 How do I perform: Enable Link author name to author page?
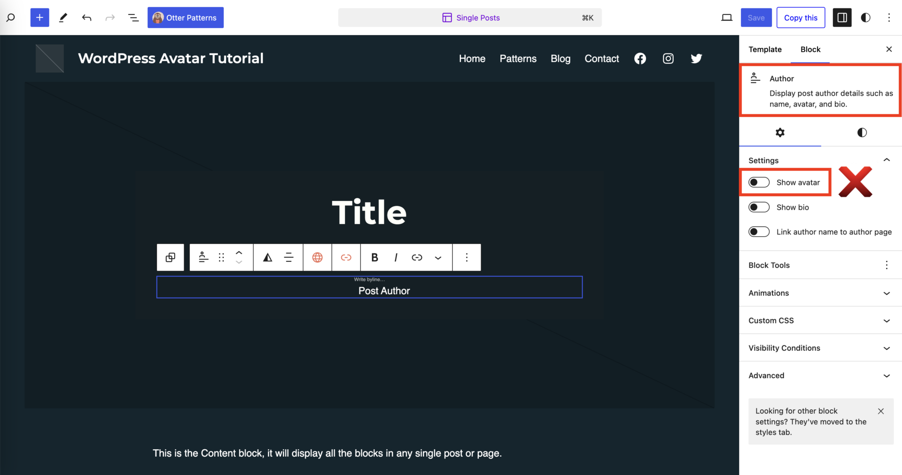[758, 231]
